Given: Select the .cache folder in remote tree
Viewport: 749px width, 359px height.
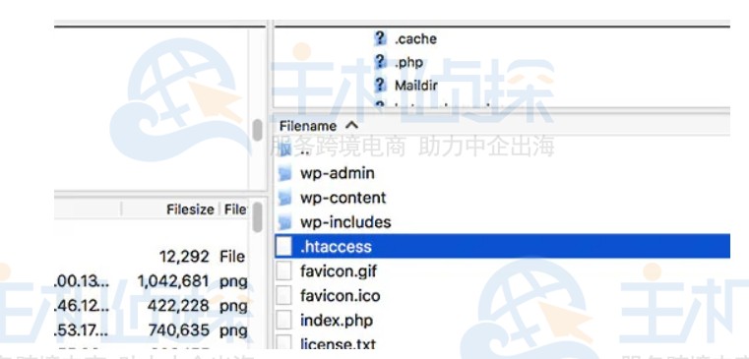Looking at the screenshot, I should (x=415, y=38).
